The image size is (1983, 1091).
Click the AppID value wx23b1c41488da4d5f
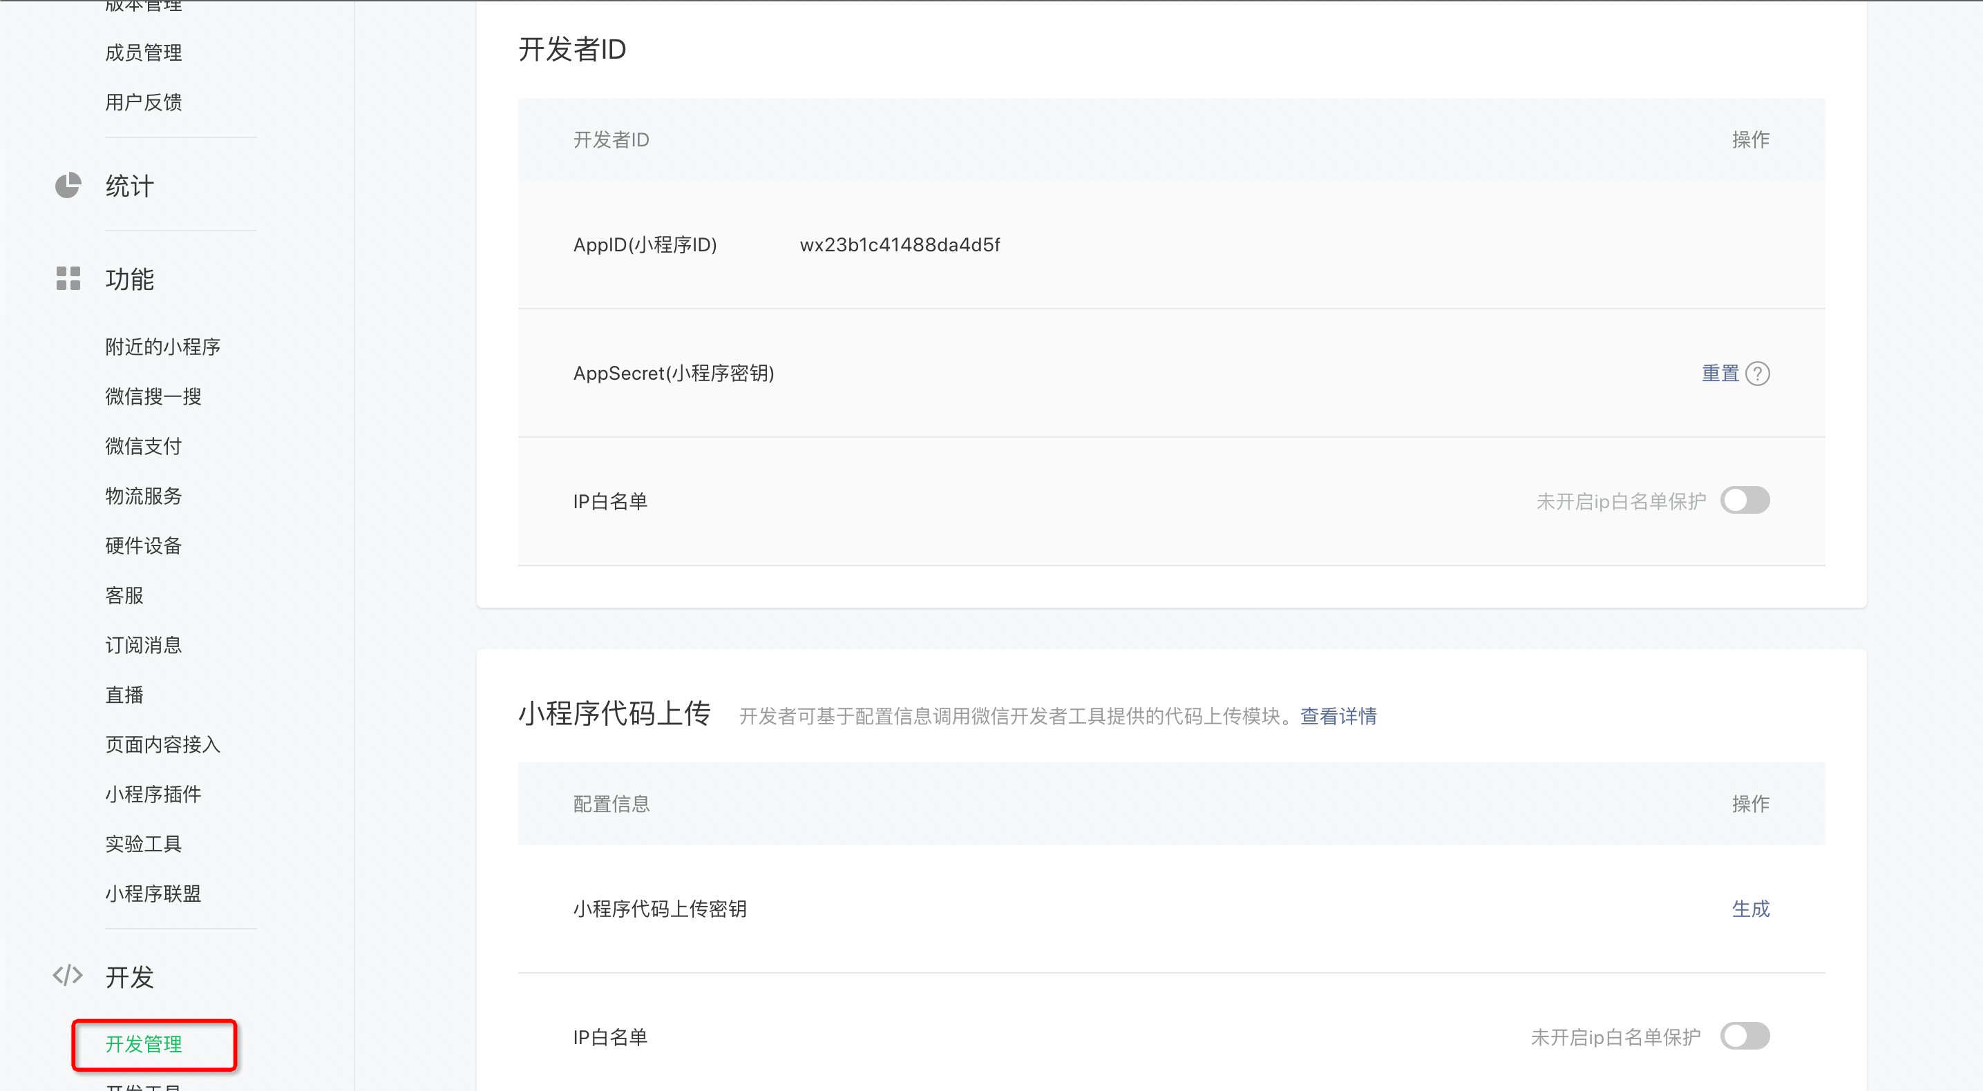[899, 244]
